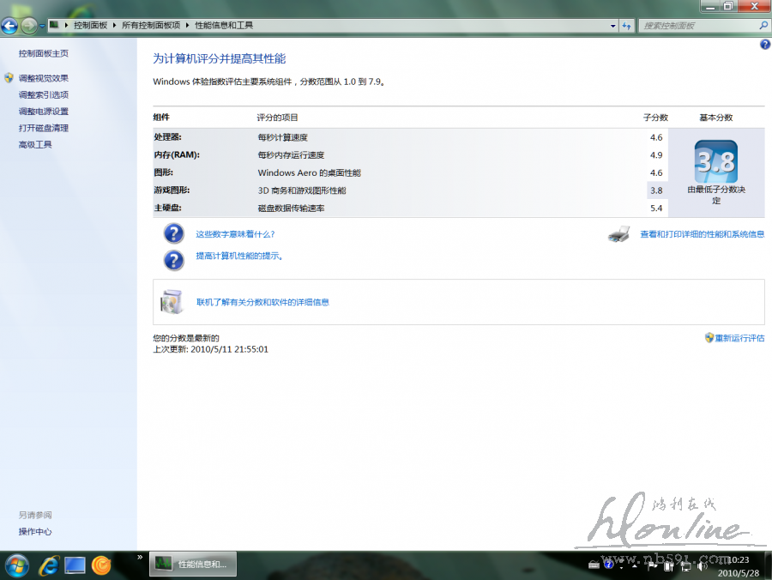
Task: Open 调整视觉效果 in the left sidebar
Action: click(x=44, y=78)
